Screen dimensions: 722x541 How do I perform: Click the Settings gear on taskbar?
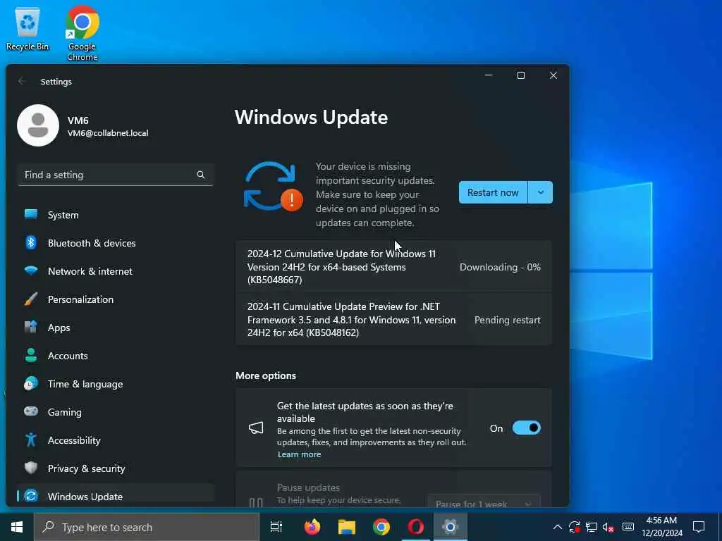pyautogui.click(x=451, y=527)
